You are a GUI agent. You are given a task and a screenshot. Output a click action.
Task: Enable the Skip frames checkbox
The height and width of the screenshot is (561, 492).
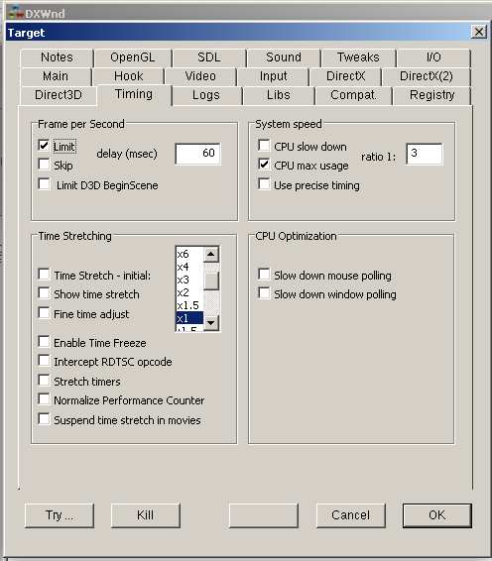44,165
